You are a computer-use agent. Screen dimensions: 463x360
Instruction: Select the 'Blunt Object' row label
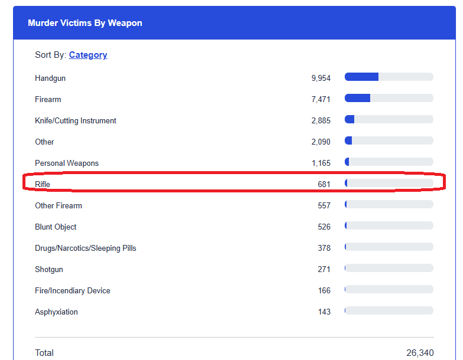(x=56, y=227)
